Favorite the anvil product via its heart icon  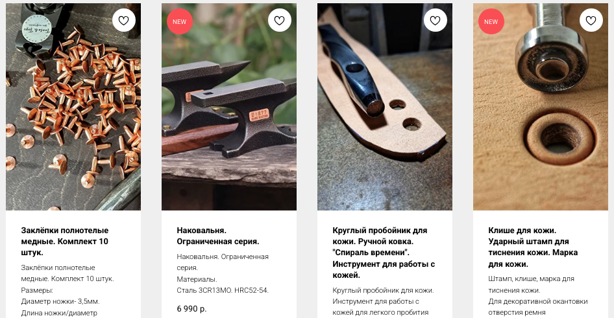[280, 20]
